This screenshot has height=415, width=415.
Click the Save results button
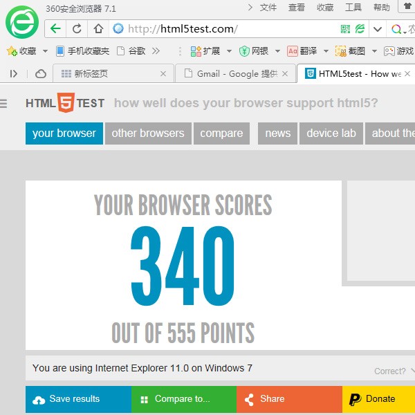point(74,399)
